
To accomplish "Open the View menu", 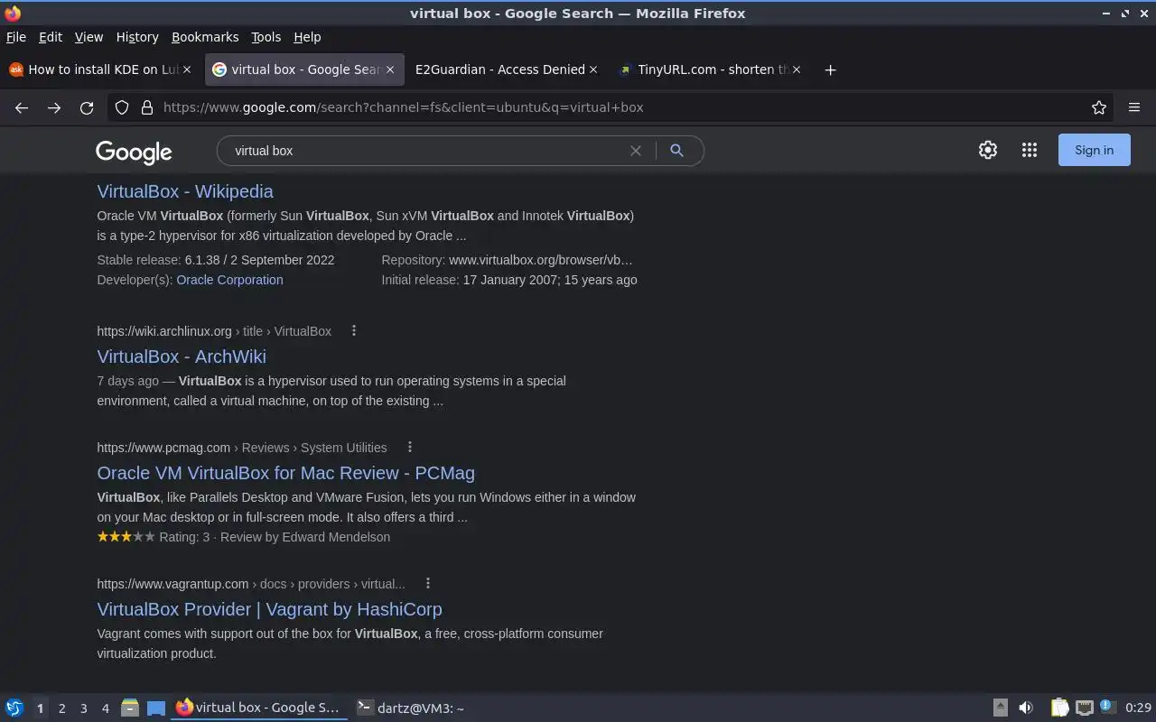I will [x=89, y=37].
